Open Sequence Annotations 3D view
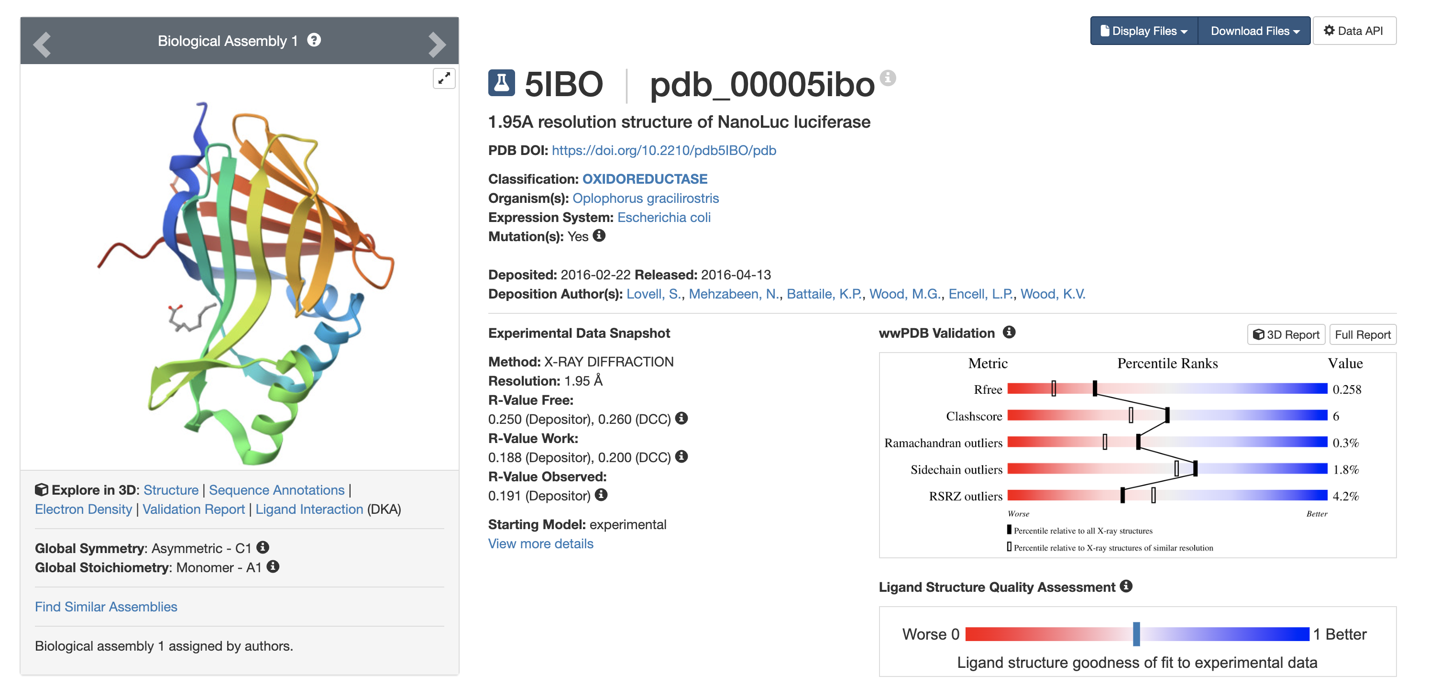 (x=277, y=490)
